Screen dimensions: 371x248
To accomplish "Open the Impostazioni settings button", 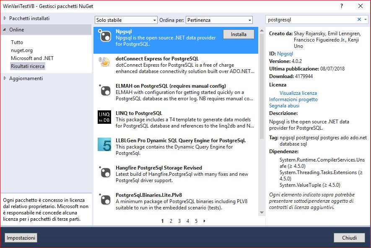I will click(21, 238).
